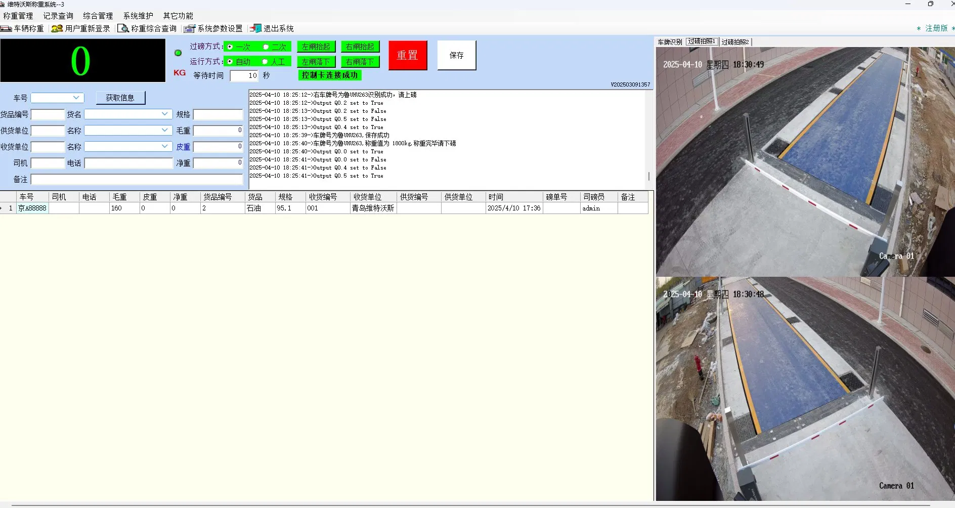Open the 货名 goods name dropdown

(x=165, y=114)
